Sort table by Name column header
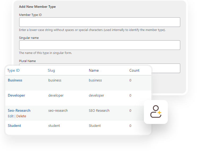Viewport: 197px width, 151px height. (x=94, y=70)
